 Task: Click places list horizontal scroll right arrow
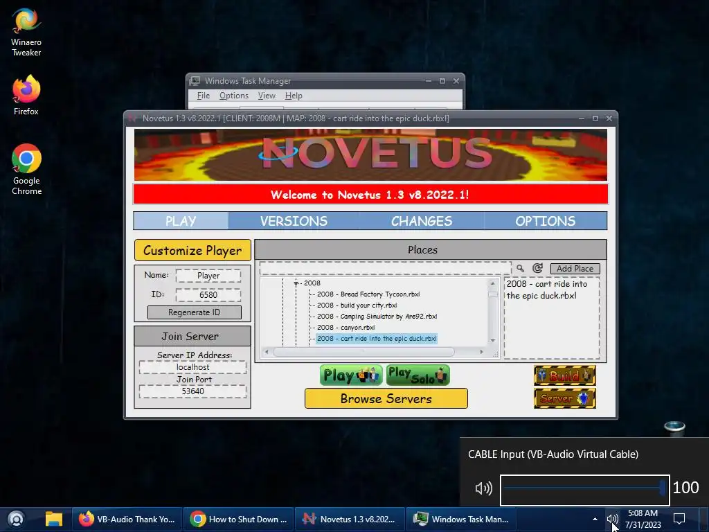[x=482, y=352]
